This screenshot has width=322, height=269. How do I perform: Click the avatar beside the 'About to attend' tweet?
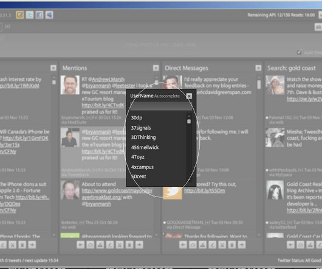tap(70, 190)
